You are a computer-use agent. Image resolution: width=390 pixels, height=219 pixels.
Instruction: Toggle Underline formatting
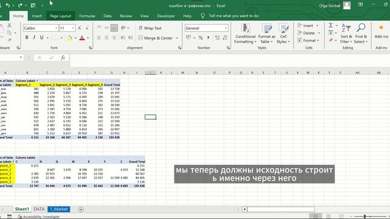pyautogui.click(x=41, y=38)
